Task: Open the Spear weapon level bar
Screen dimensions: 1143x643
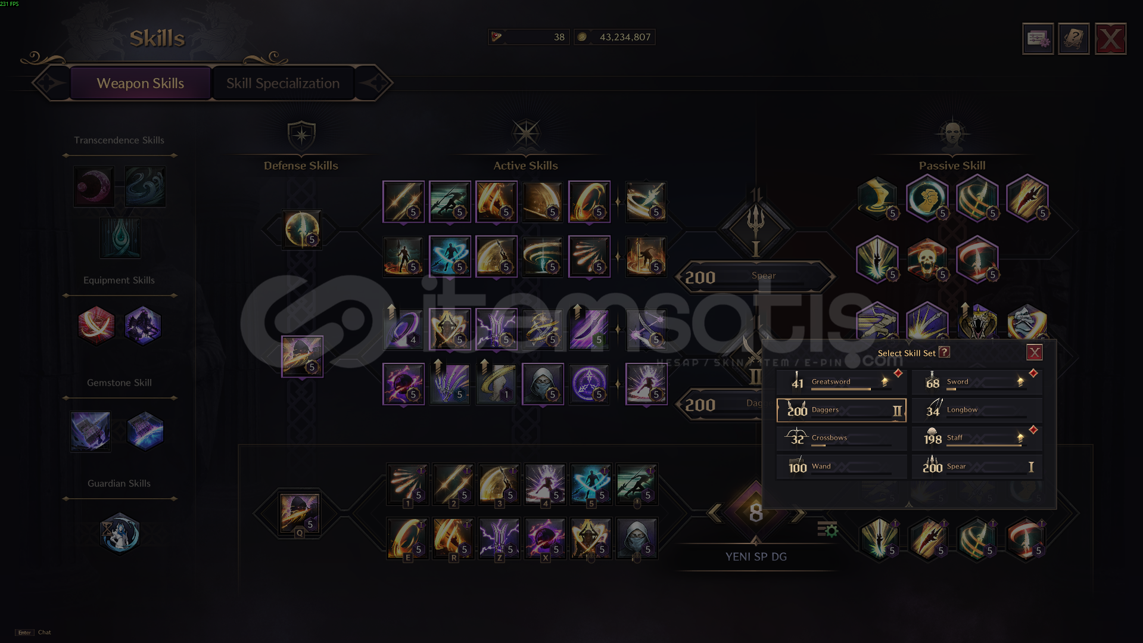Action: tap(755, 277)
